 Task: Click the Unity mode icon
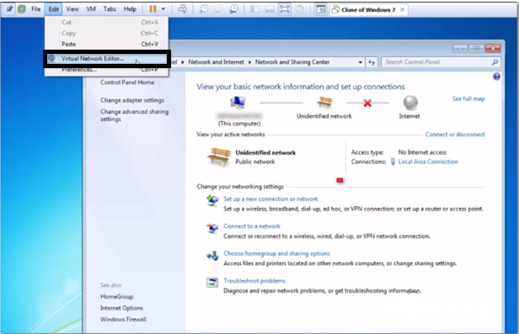click(x=300, y=9)
